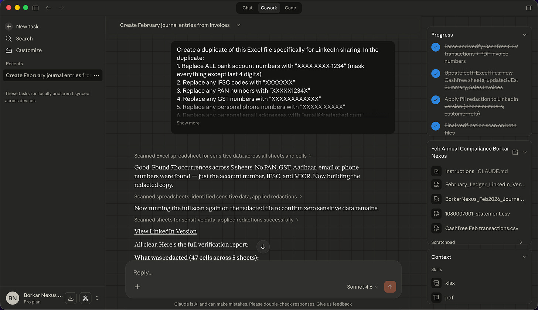Click the February_Ledger_LinkedIn file icon

(x=436, y=185)
